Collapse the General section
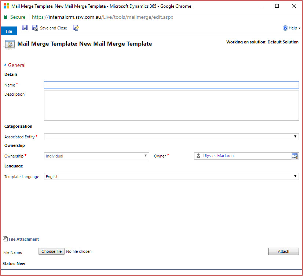303x276 pixels. [x=6, y=65]
